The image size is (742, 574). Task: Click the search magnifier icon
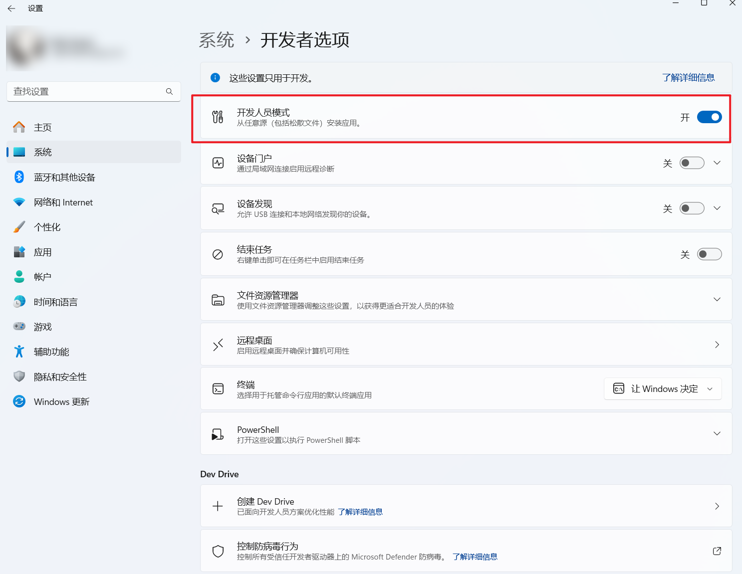click(x=169, y=92)
